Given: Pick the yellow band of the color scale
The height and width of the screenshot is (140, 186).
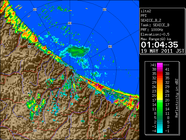Looking at the screenshot, I should [160, 96].
